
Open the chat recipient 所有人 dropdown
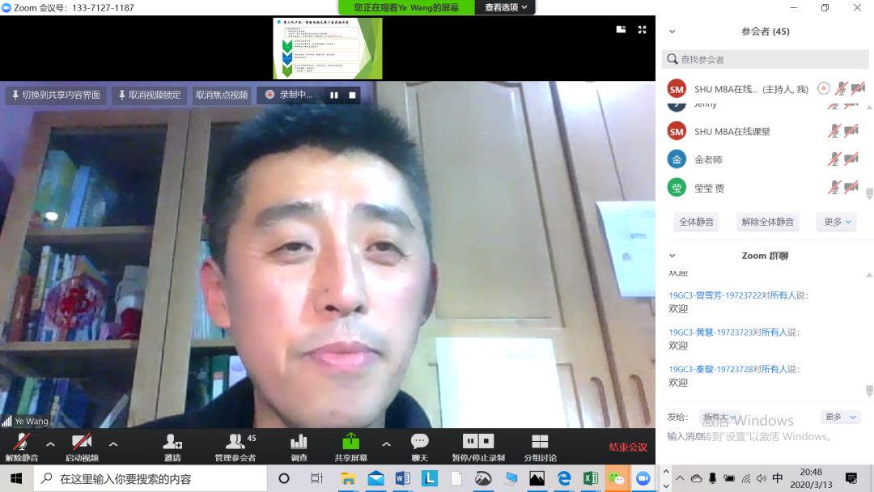click(719, 417)
